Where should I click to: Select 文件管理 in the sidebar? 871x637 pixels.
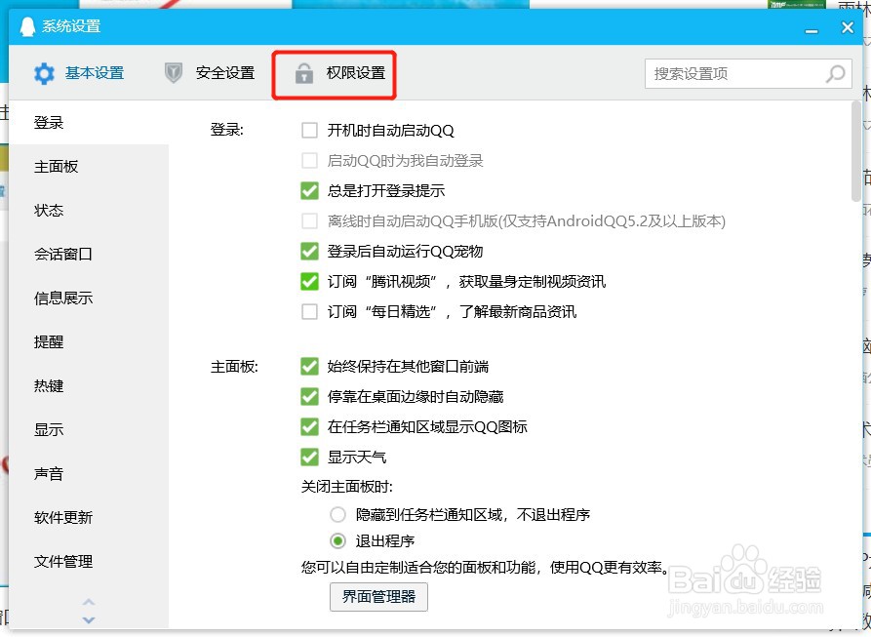click(89, 561)
